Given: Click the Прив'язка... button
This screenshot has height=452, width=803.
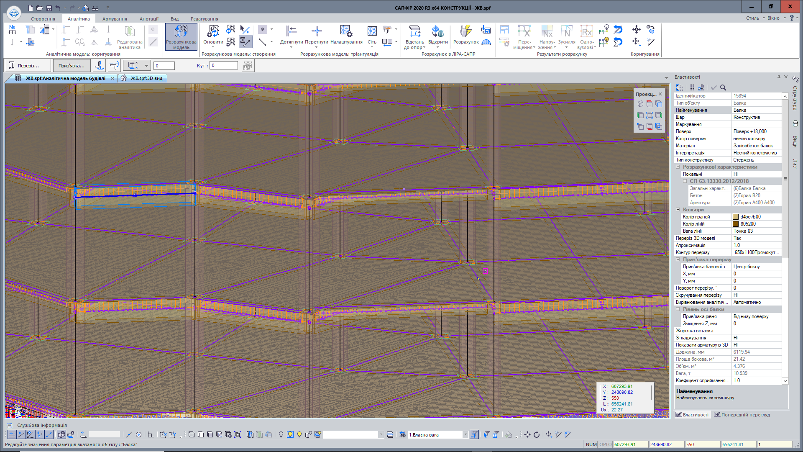Looking at the screenshot, I should [72, 66].
